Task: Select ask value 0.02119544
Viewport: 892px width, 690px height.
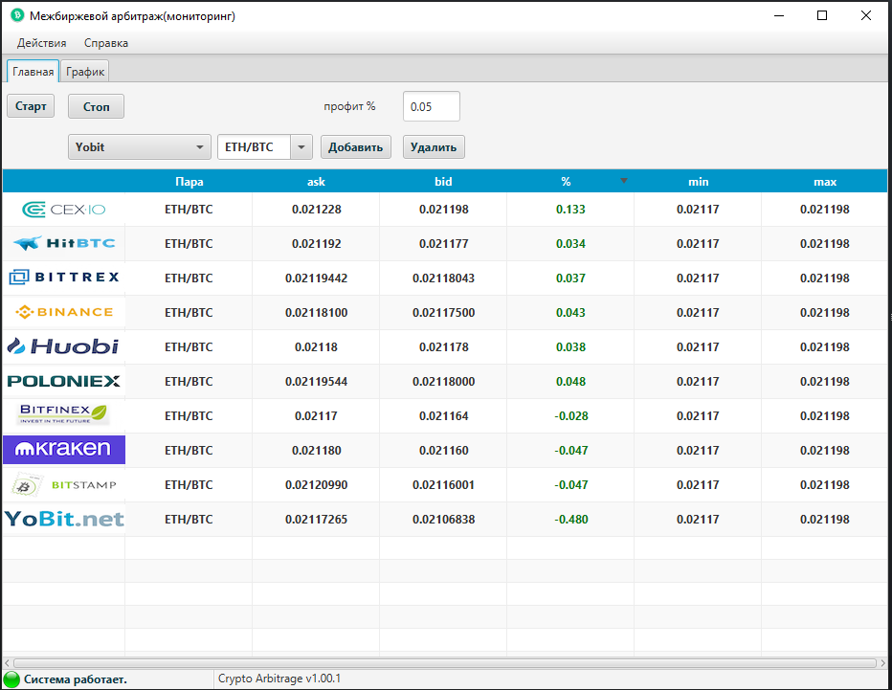Action: [x=316, y=381]
